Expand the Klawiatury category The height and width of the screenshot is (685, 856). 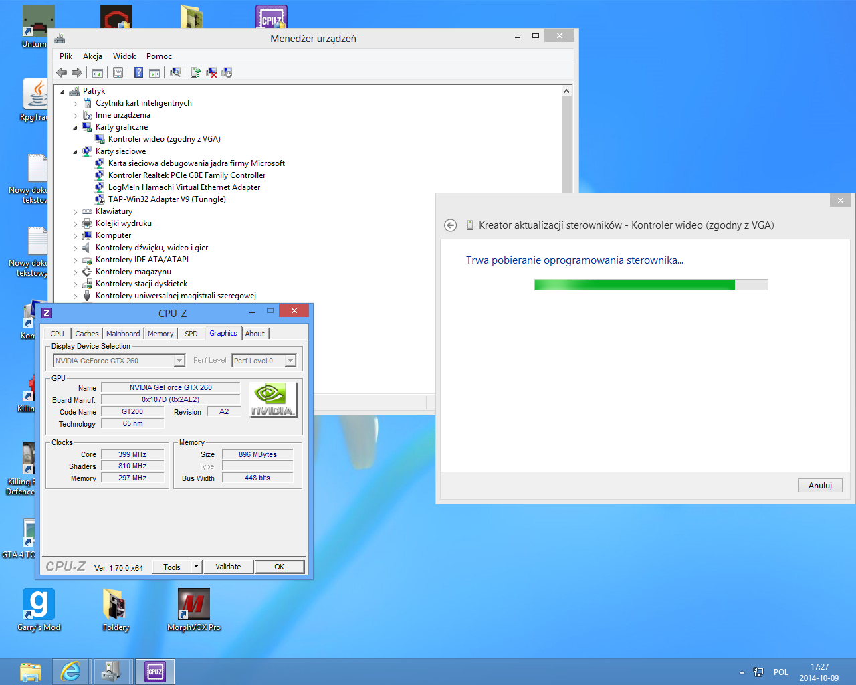coord(75,212)
